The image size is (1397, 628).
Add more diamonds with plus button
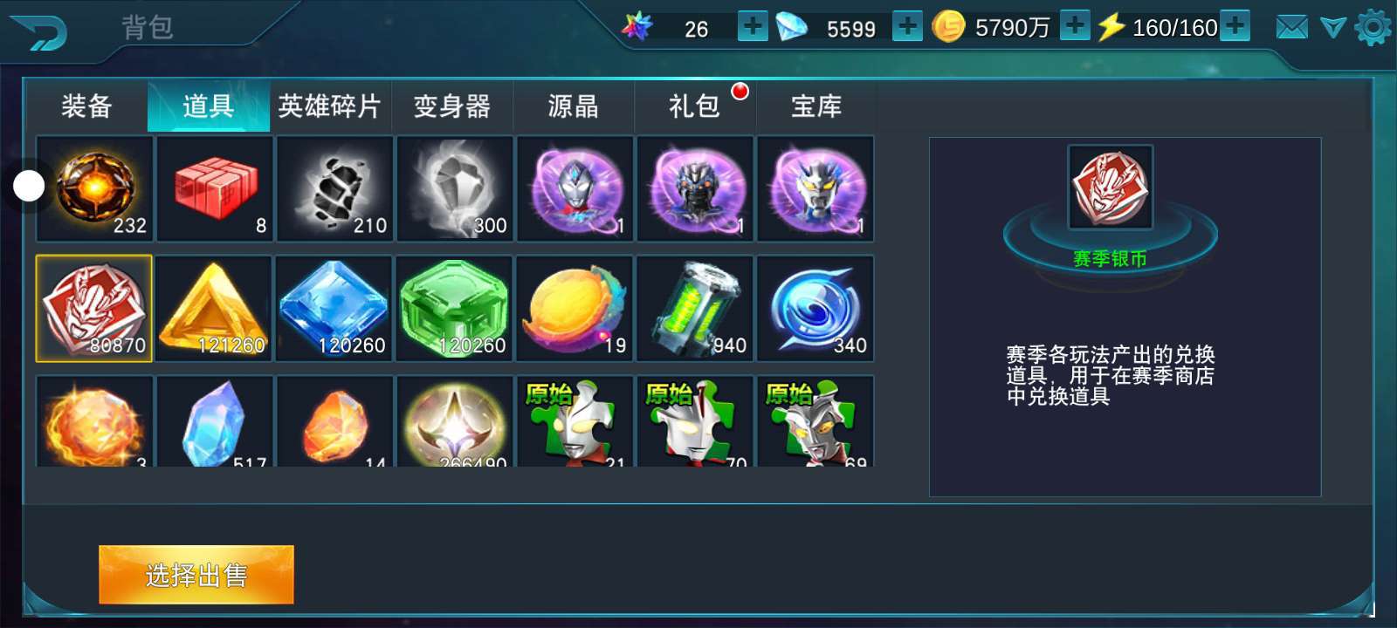[x=907, y=26]
